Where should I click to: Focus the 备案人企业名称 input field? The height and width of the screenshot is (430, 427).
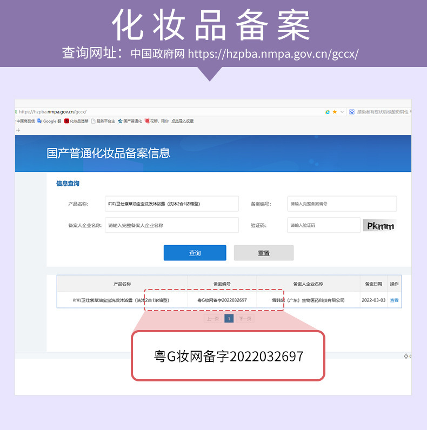click(x=172, y=225)
